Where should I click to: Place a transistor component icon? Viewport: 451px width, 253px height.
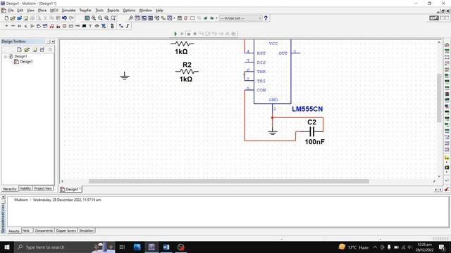26,26
